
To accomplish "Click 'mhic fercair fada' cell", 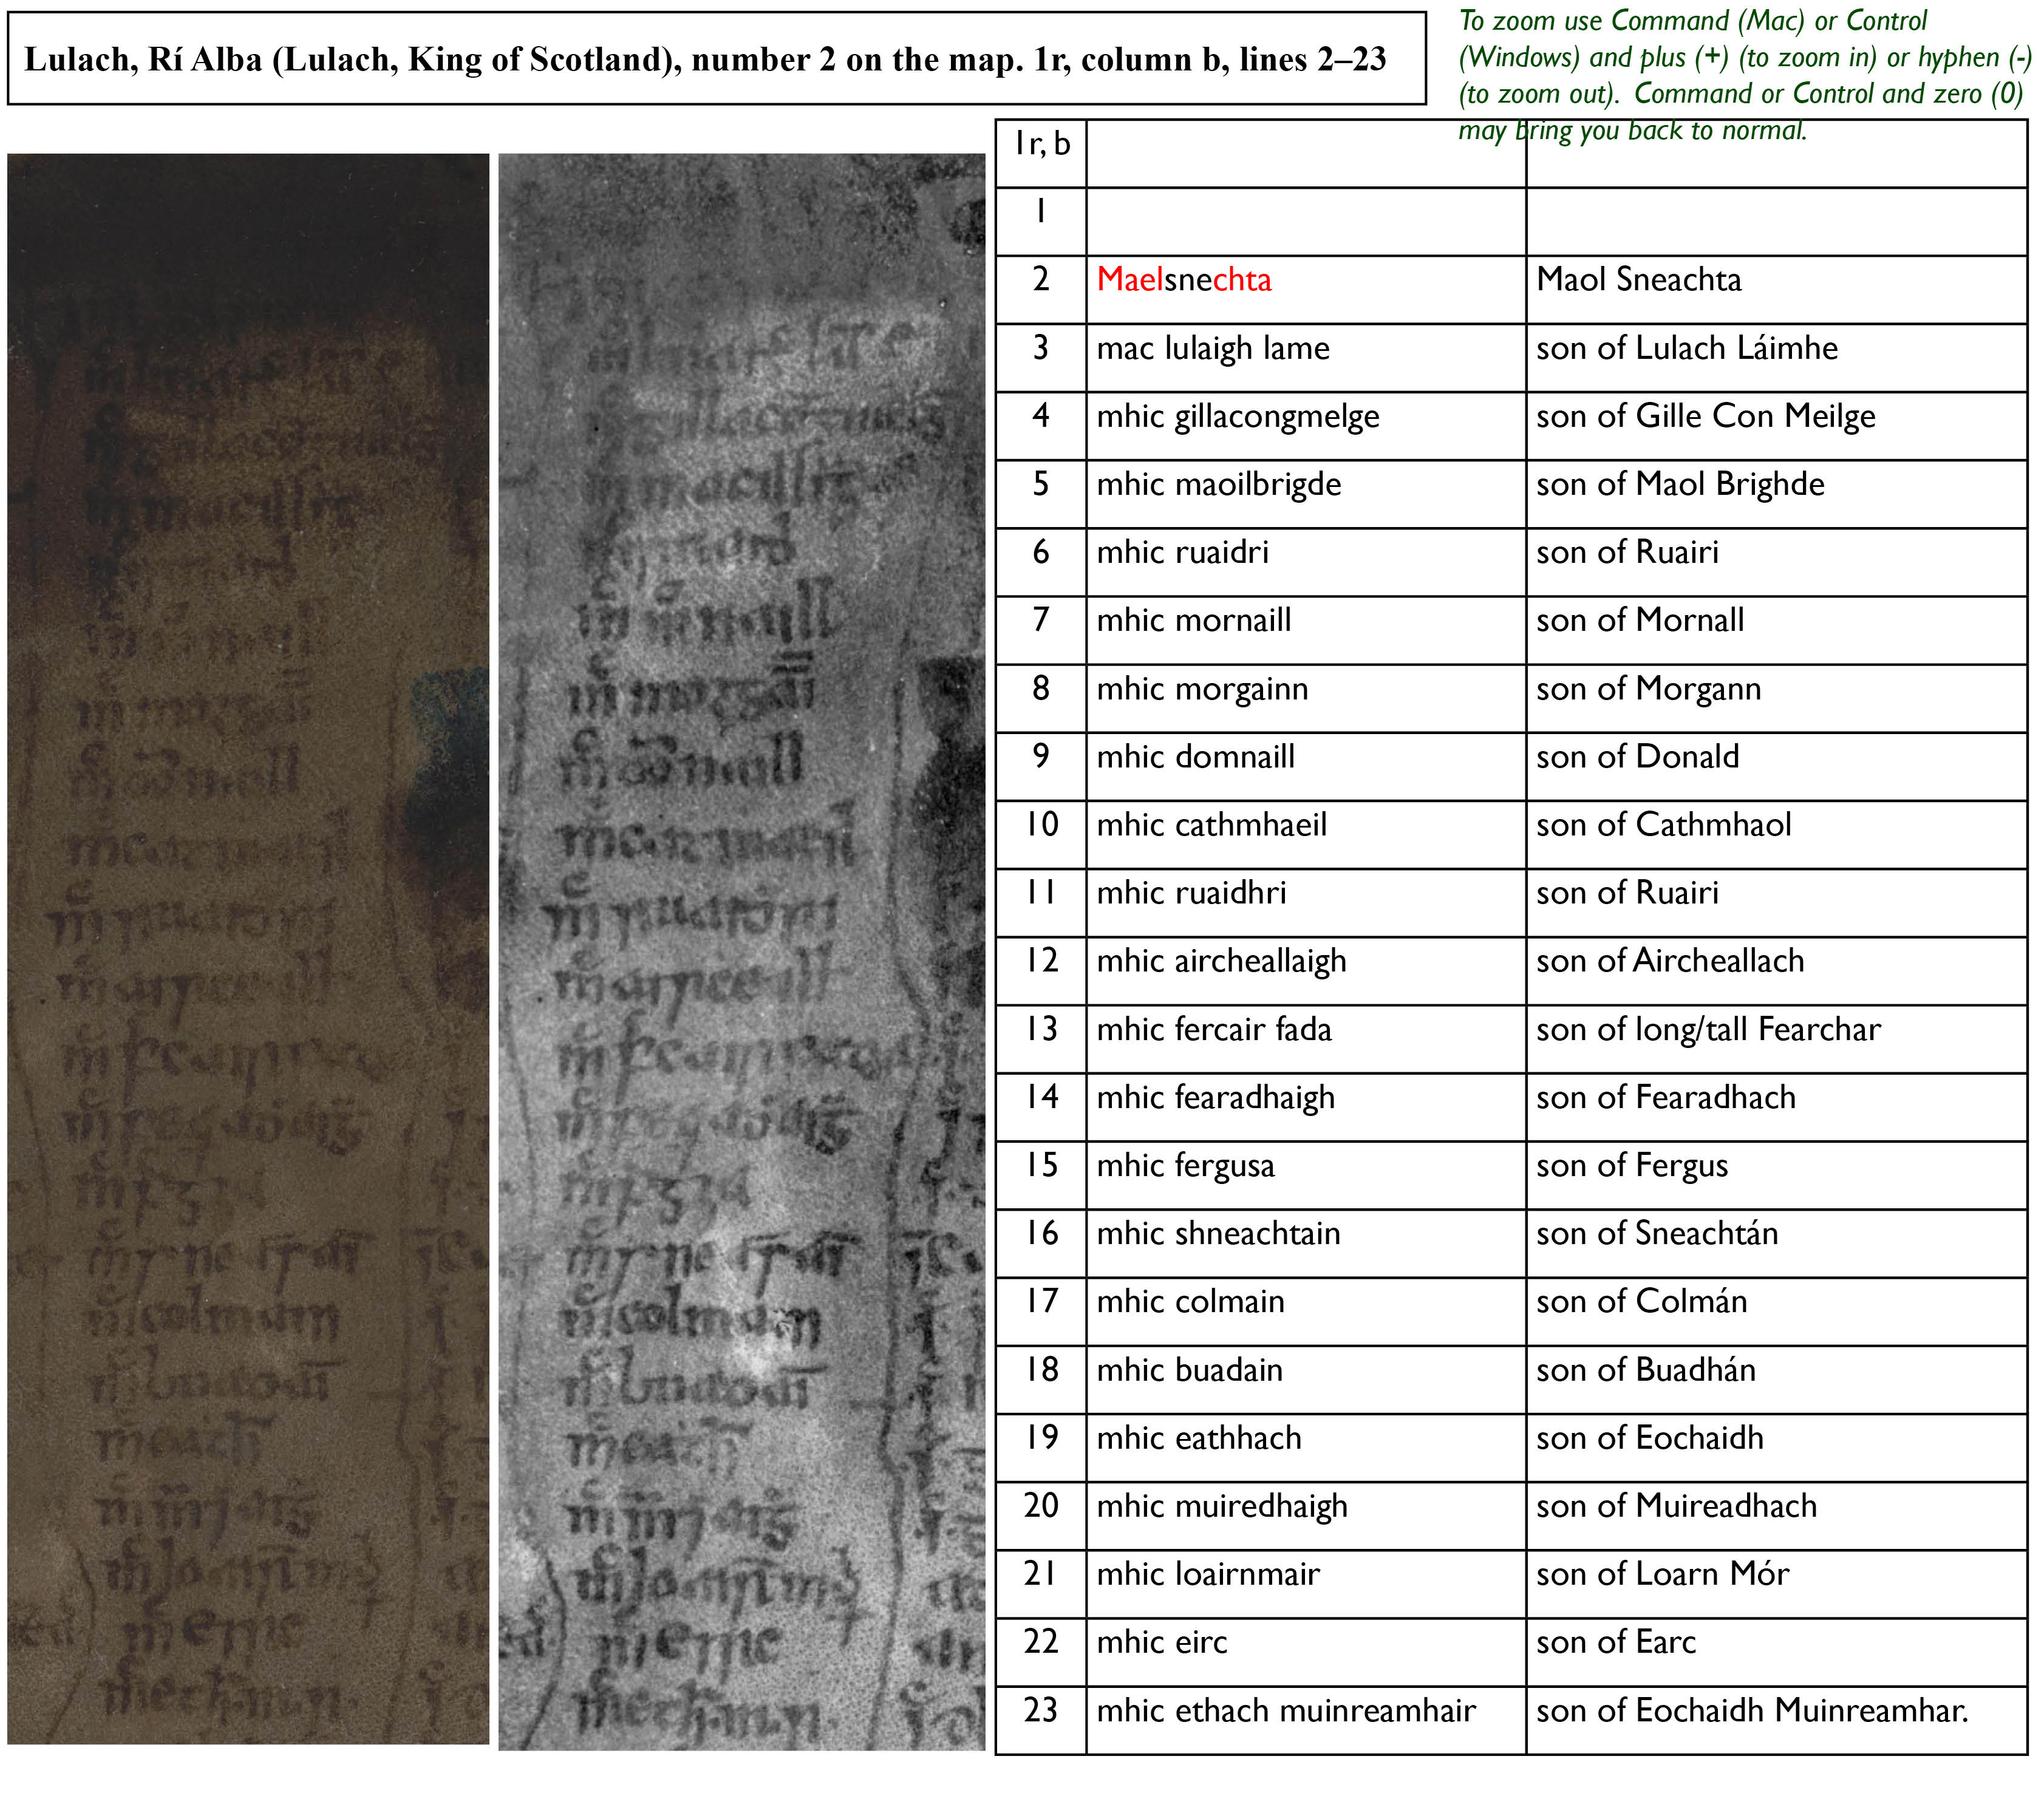I will (1306, 1039).
